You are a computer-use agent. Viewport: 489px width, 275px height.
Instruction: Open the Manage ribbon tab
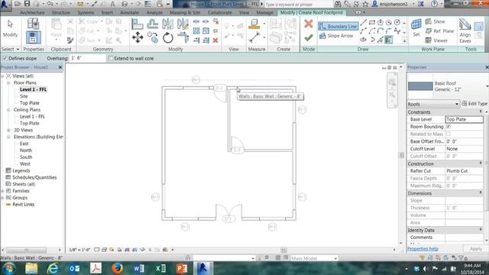pos(264,12)
